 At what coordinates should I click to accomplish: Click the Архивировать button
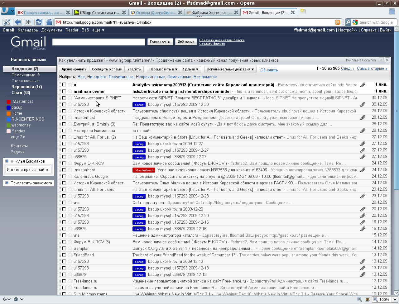[74, 69]
